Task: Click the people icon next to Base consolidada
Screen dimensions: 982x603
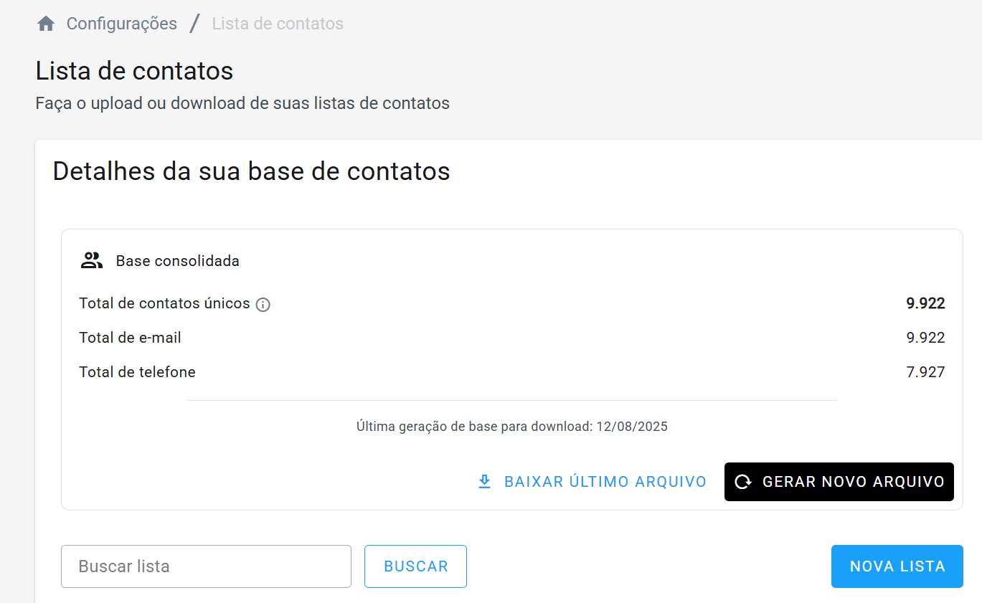Action: [92, 260]
